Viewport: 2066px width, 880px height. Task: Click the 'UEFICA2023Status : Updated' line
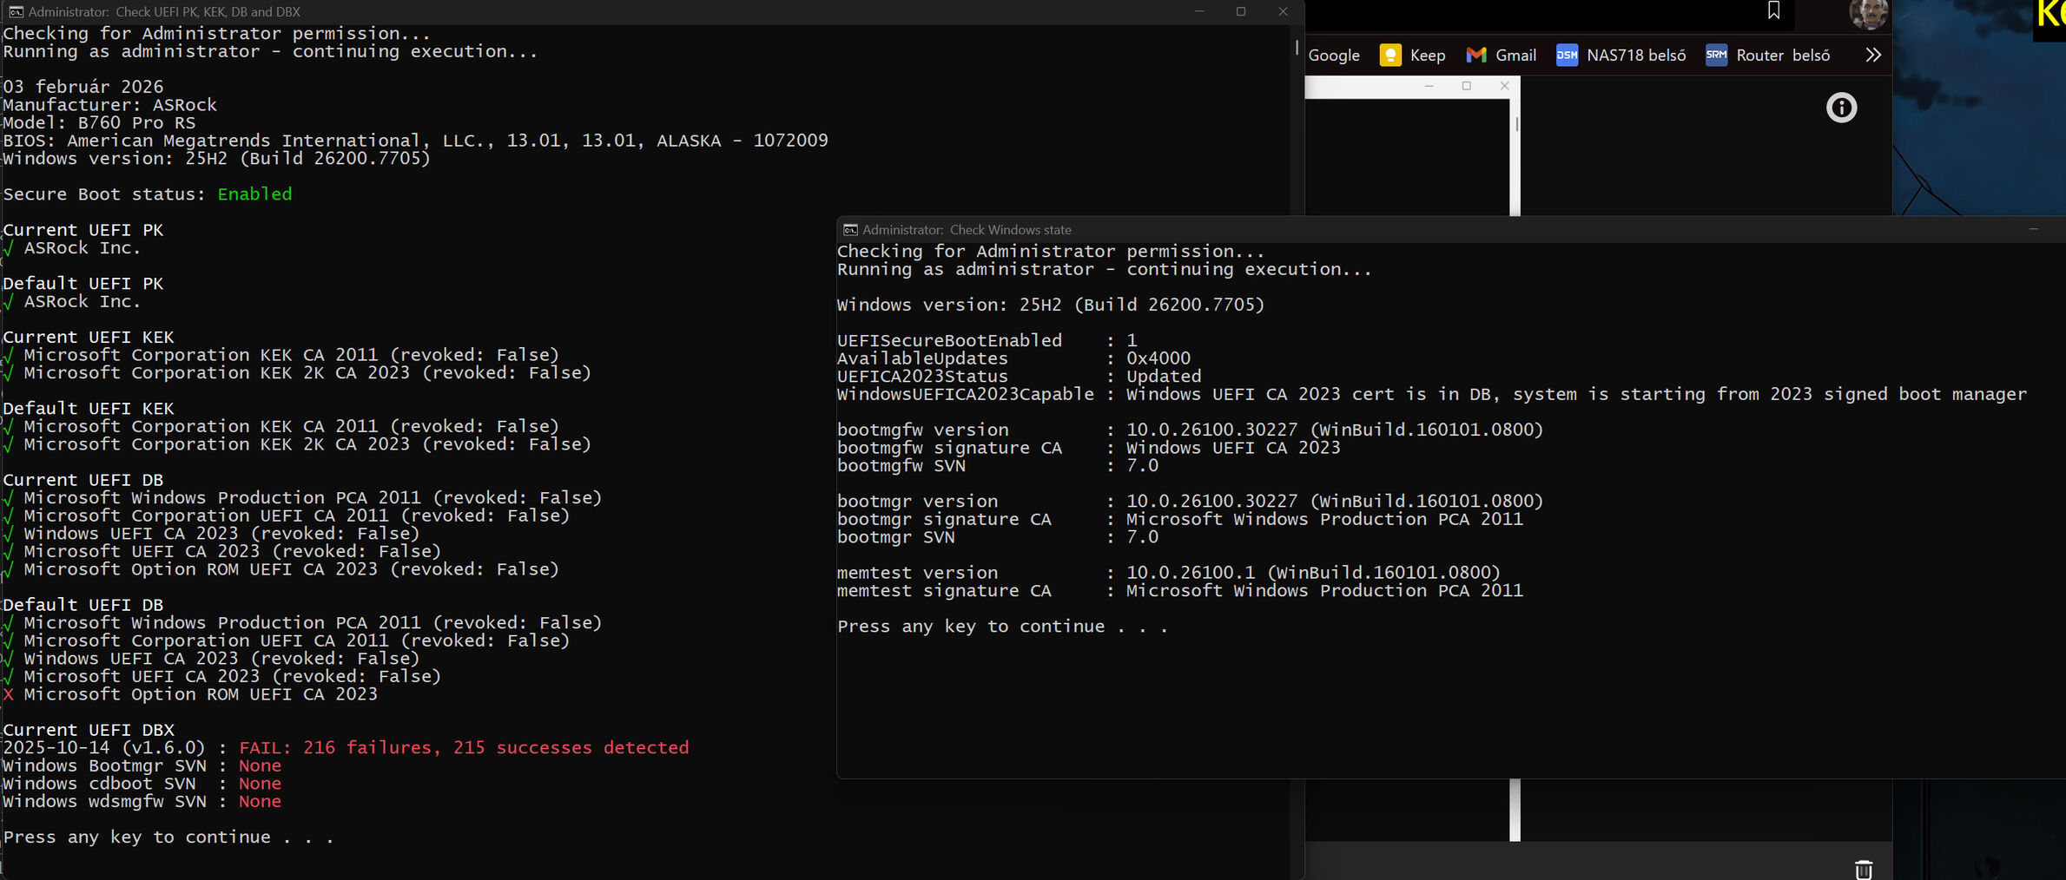pyautogui.click(x=1019, y=376)
